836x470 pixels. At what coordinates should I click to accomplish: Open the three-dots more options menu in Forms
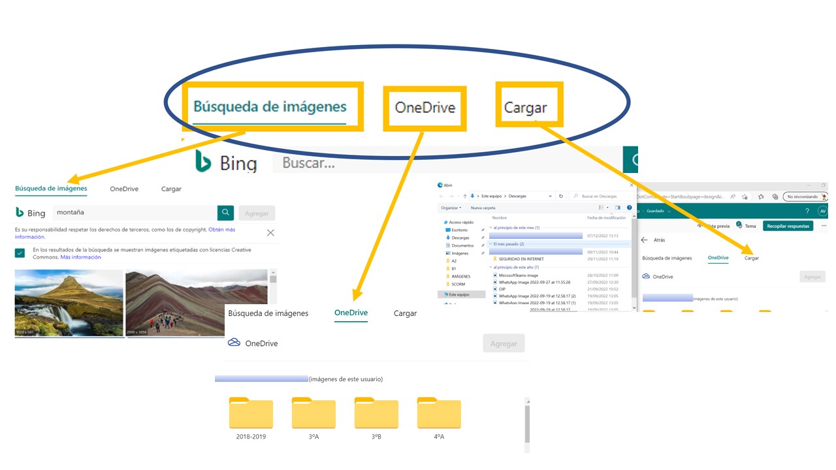coord(824,226)
